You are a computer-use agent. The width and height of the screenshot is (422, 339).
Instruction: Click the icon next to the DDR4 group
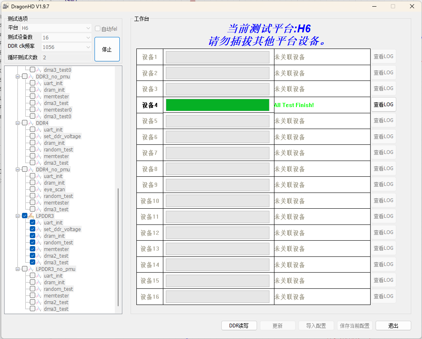point(32,123)
